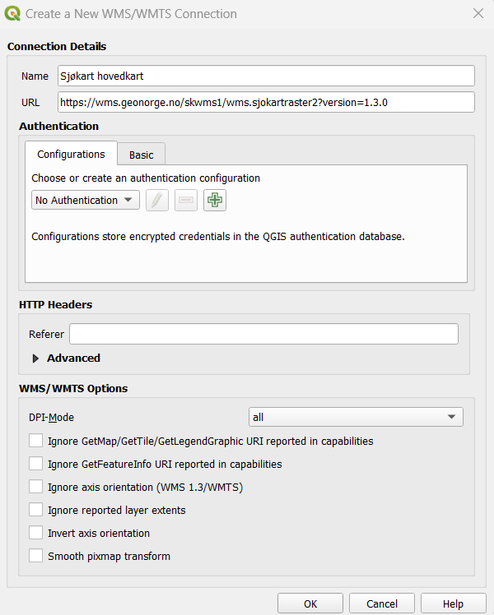Viewport: 494px width, 615px height.
Task: Click the QGIS logo in the title bar
Action: 12,14
